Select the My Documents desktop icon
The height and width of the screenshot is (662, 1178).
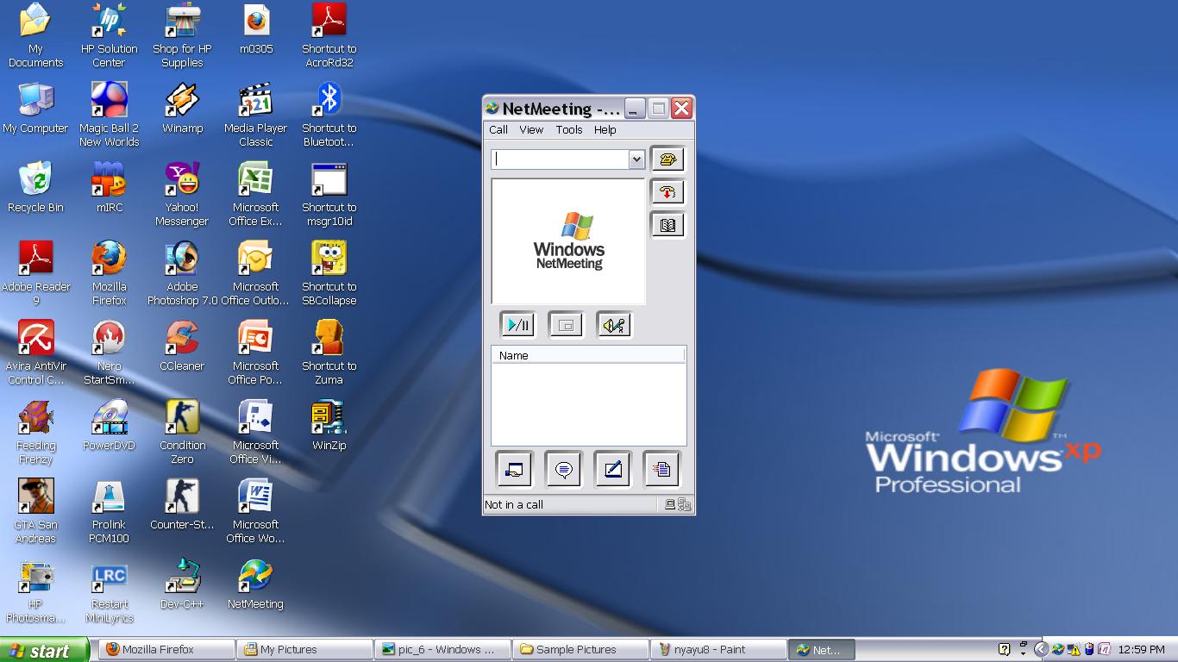[x=35, y=36]
